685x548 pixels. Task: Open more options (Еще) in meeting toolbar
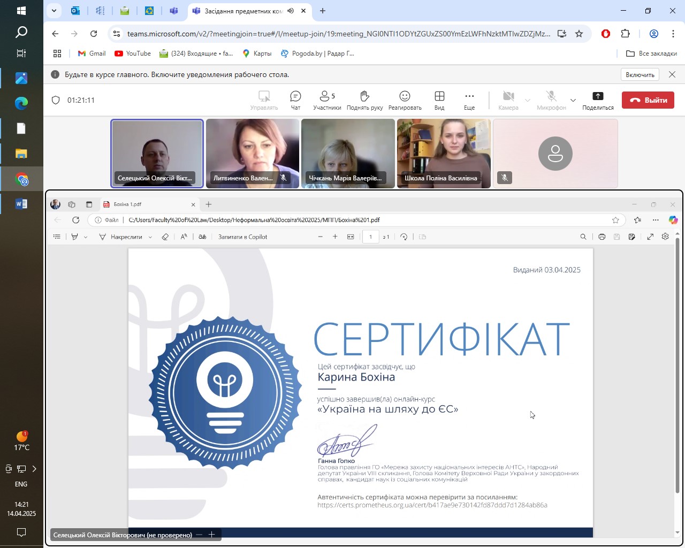[x=469, y=100]
